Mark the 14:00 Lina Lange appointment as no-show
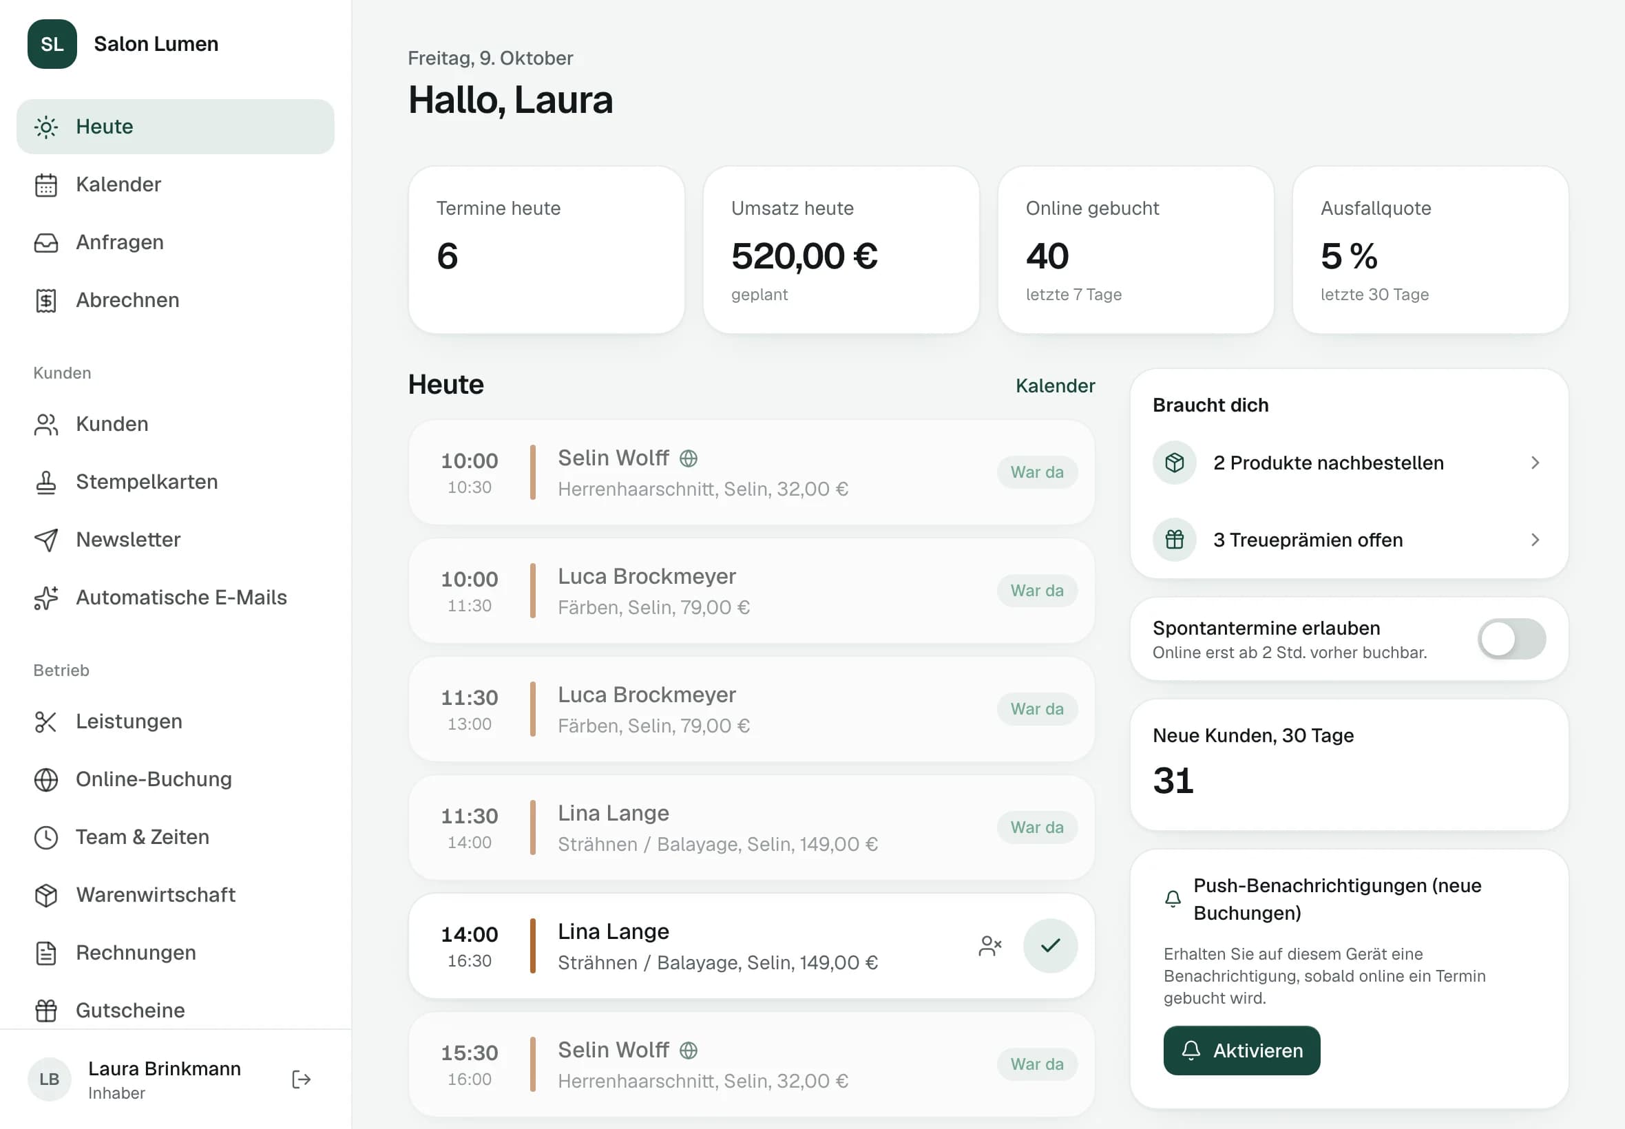This screenshot has height=1129, width=1625. tap(990, 947)
